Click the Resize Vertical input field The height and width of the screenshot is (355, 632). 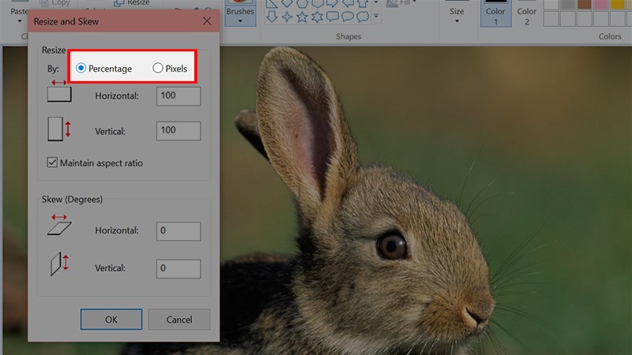(178, 130)
